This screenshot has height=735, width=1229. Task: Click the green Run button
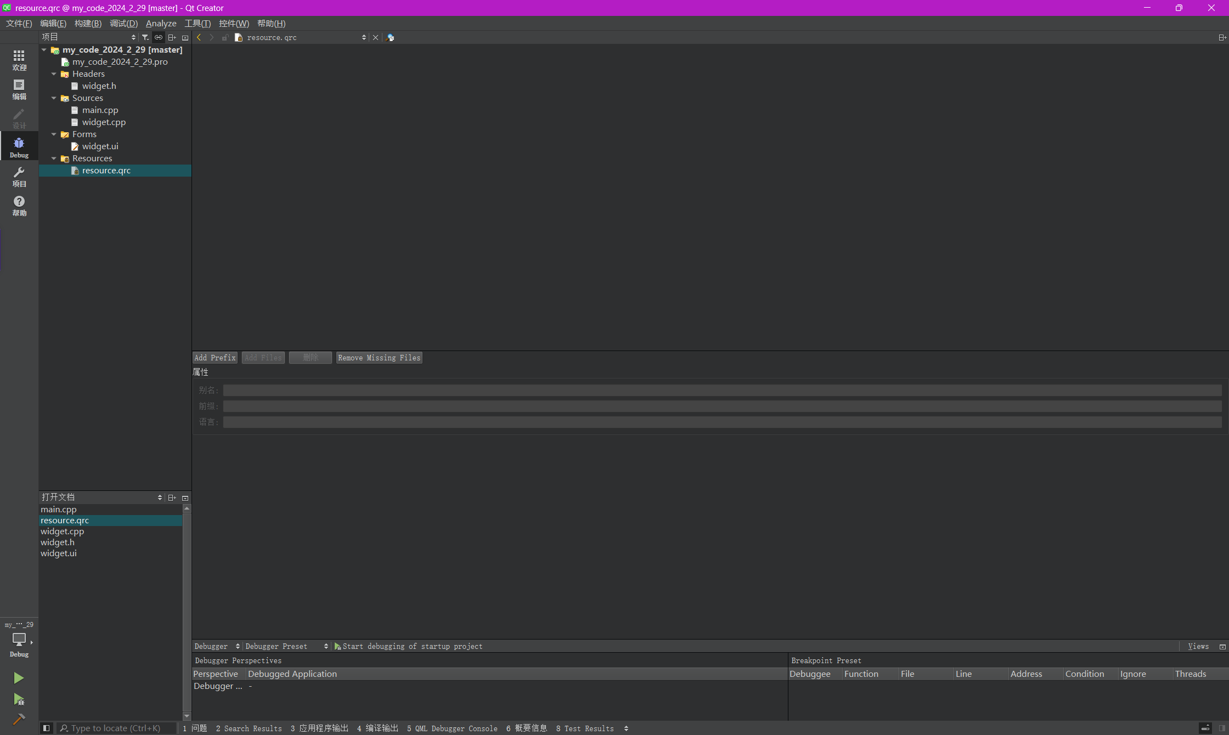click(19, 678)
